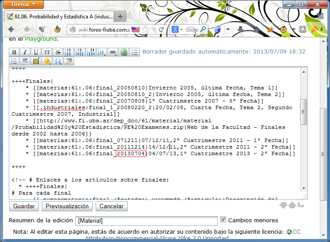Follow the Playground link
This screenshot has width=330, height=242.
pos(40,39)
